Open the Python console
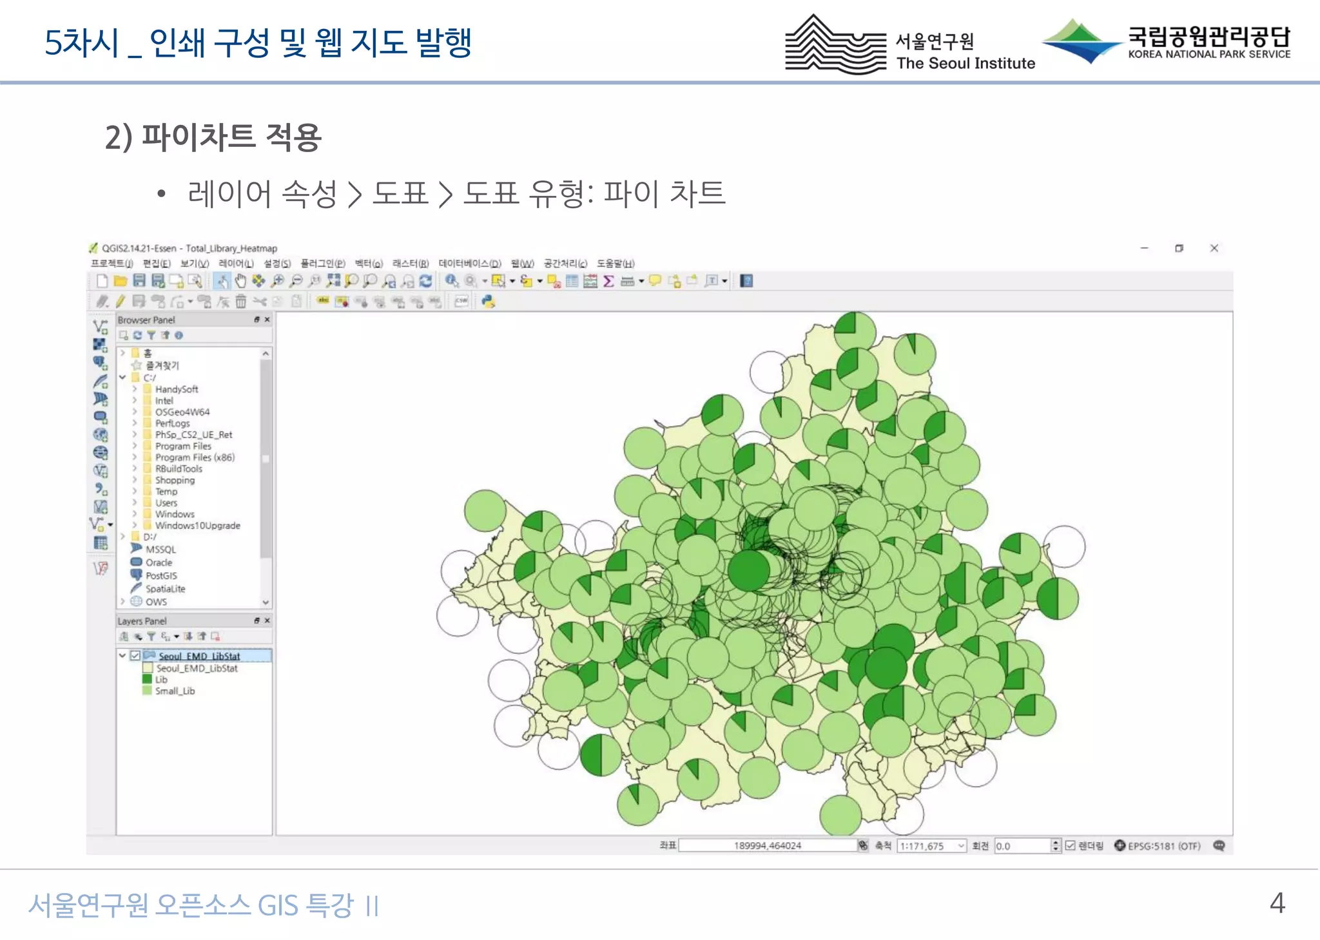 489,302
